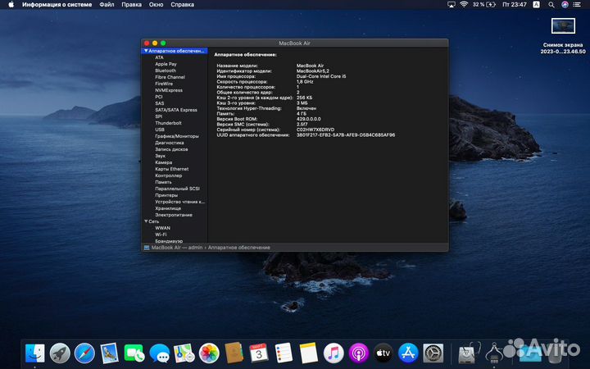590x369 pixels.
Task: Select Снимок экрана desktop thumbnail
Action: (563, 26)
